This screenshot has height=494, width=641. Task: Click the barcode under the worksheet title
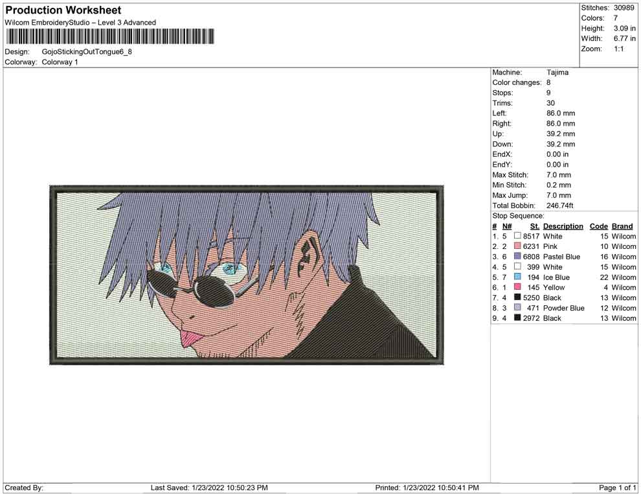pos(109,36)
